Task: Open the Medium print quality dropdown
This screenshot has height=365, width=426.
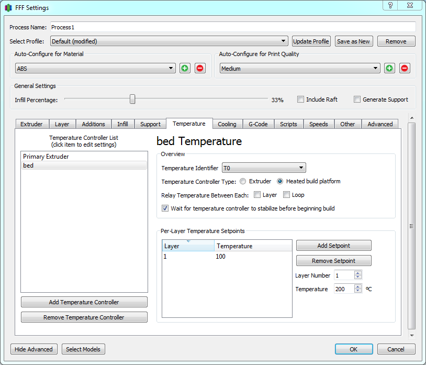Action: (300, 68)
